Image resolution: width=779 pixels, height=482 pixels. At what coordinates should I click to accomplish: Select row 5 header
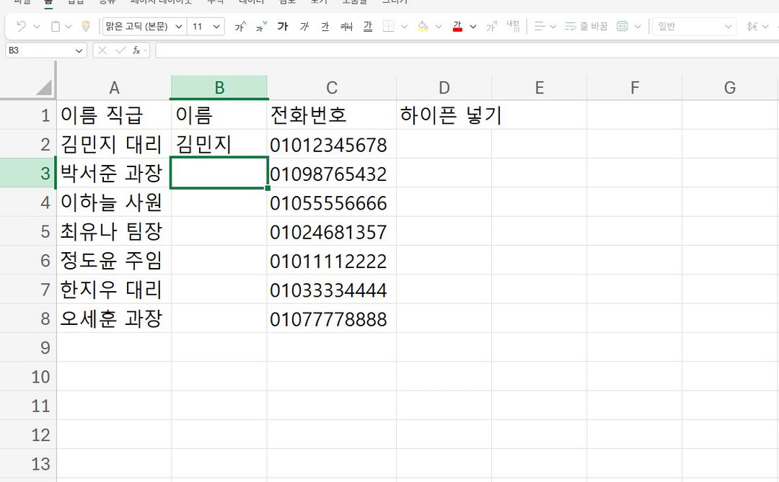click(28, 231)
